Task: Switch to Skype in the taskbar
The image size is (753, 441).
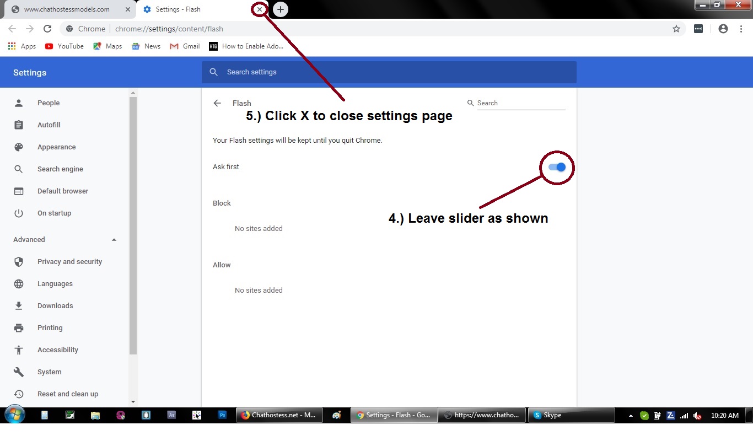Action: [x=571, y=416]
